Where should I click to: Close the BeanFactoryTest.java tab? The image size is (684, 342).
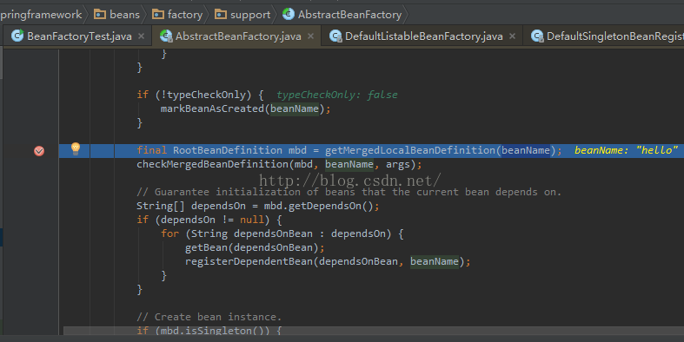(141, 36)
